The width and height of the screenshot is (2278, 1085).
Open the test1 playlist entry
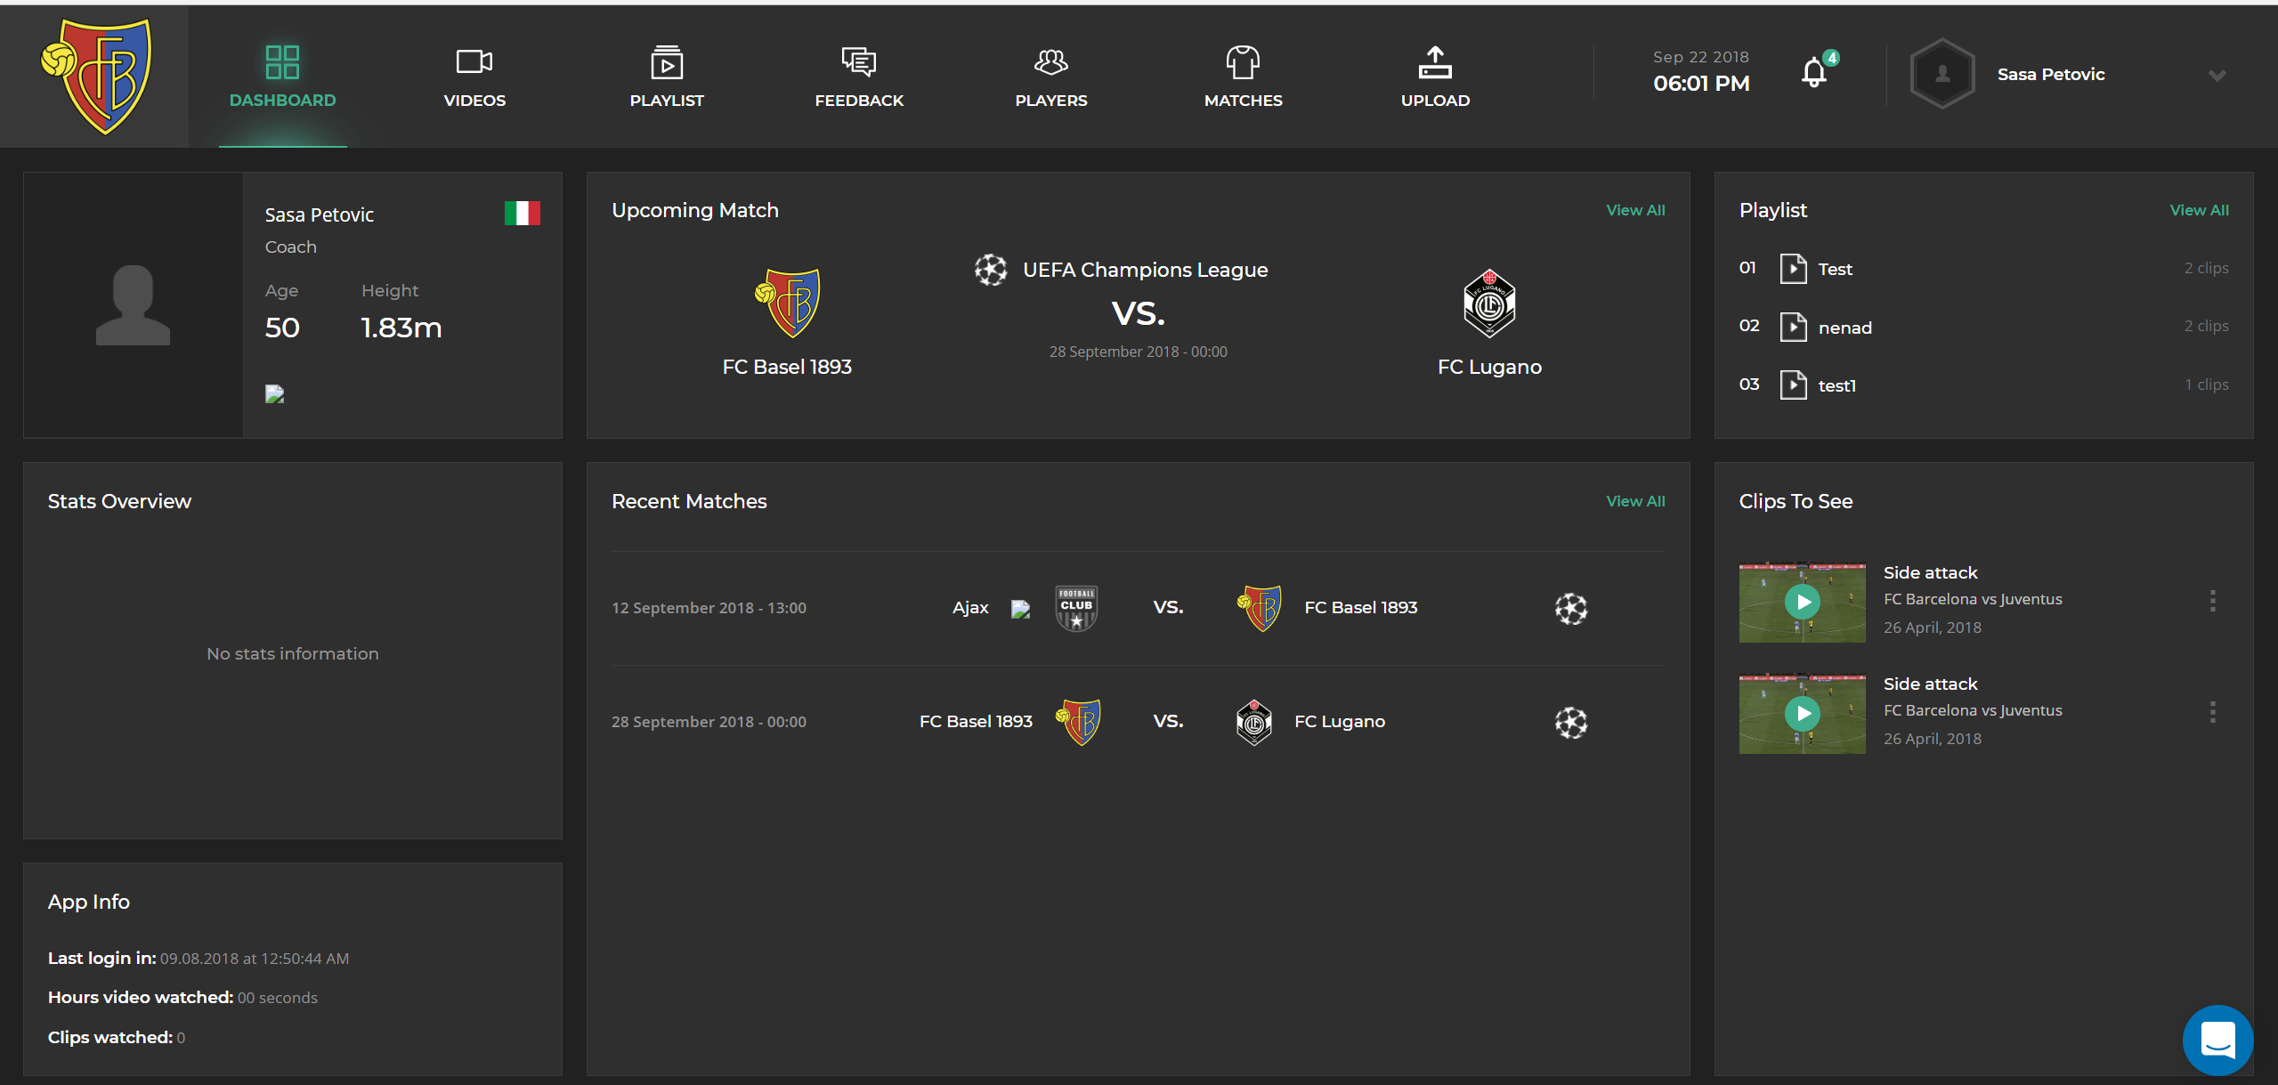click(1836, 385)
